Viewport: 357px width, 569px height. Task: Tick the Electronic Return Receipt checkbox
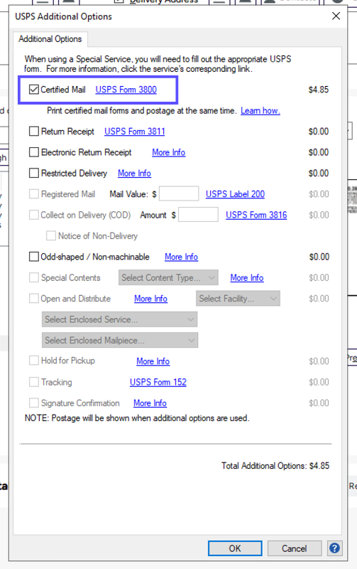click(x=34, y=152)
